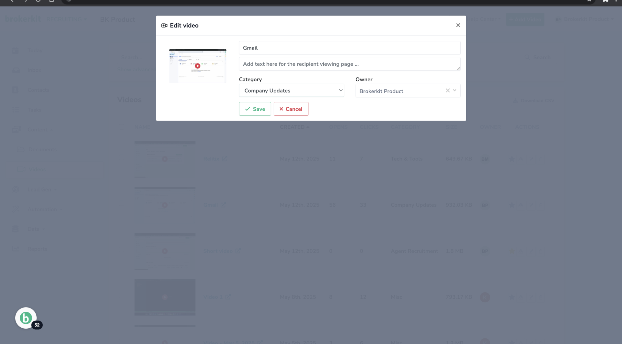Close the Edit video dialog
Image resolution: width=622 pixels, height=350 pixels.
click(458, 25)
